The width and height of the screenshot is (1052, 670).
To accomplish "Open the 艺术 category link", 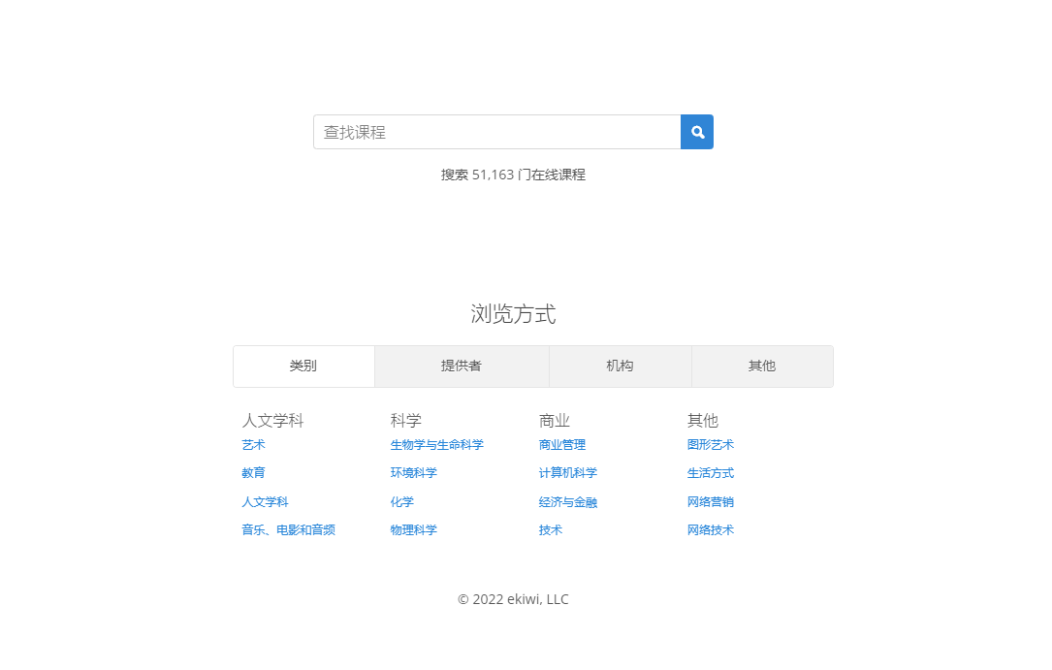I will (253, 445).
